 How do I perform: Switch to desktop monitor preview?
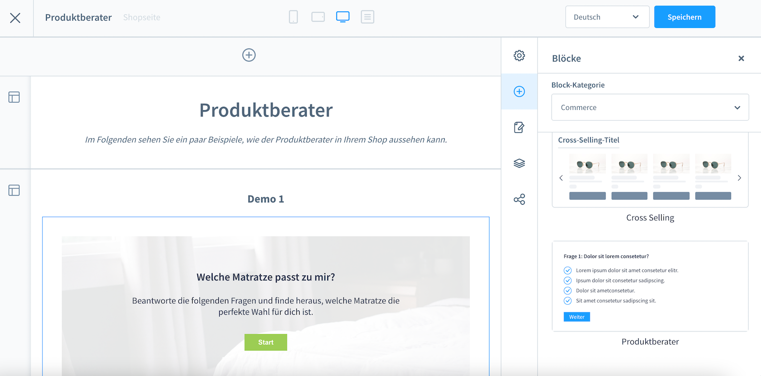343,17
